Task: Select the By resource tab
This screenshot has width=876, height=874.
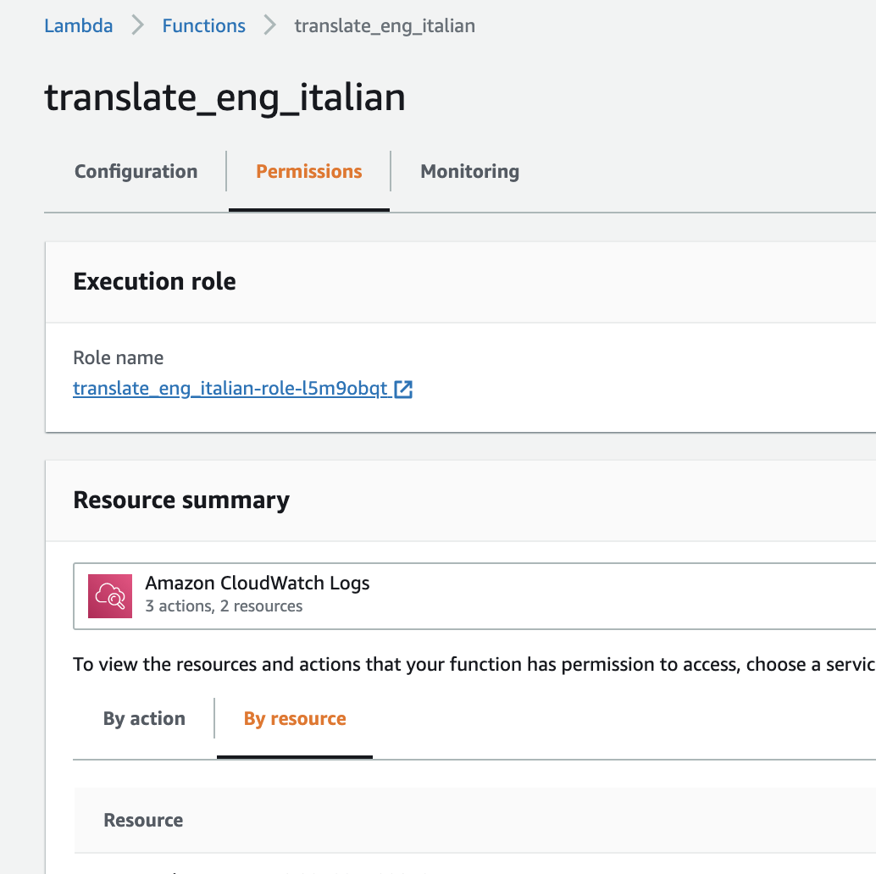Action: [x=295, y=719]
